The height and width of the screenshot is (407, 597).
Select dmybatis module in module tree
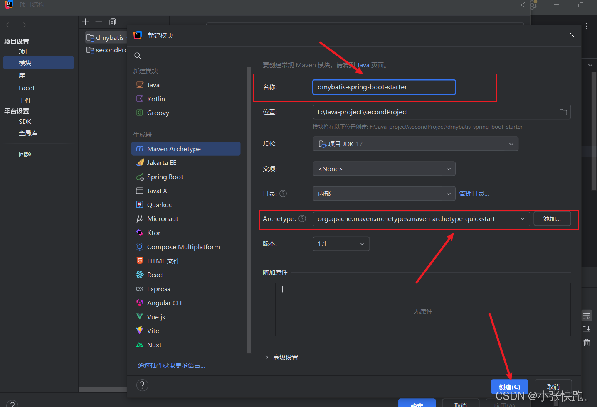tap(106, 37)
